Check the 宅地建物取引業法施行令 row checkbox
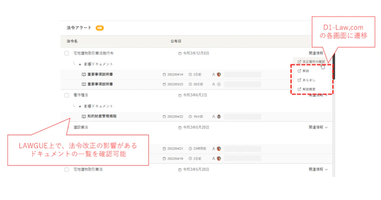 point(67,53)
